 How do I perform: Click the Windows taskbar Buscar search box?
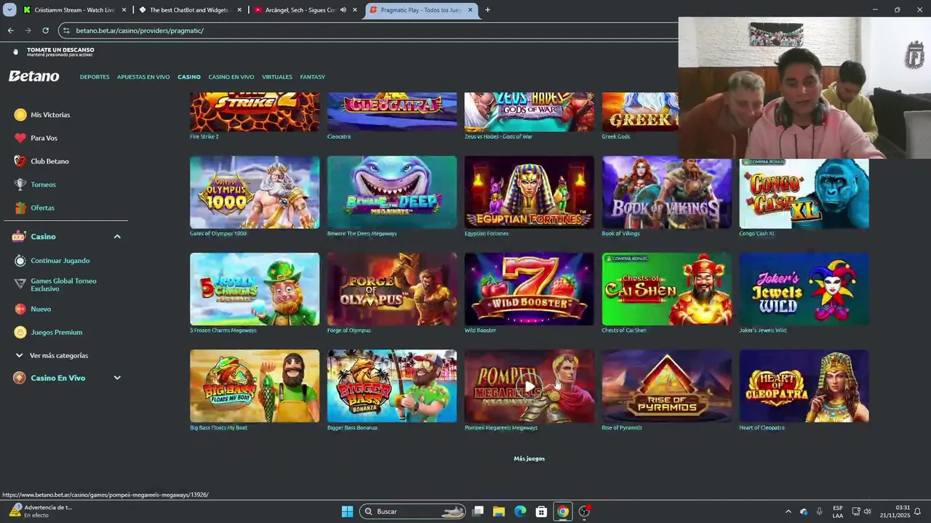coord(412,511)
